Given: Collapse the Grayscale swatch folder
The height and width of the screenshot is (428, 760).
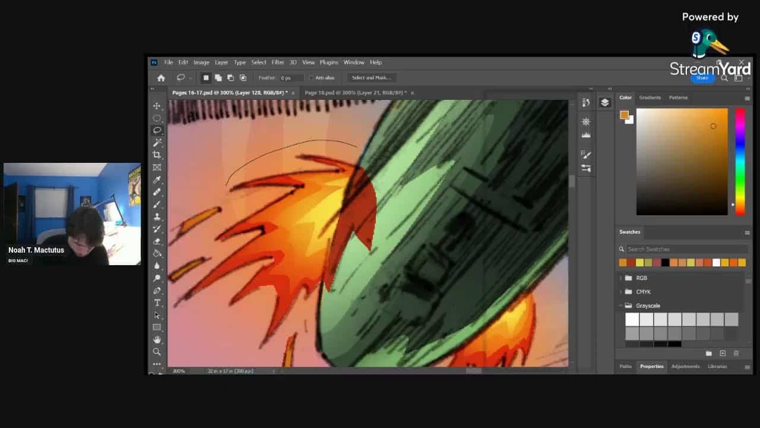Looking at the screenshot, I should tap(621, 306).
